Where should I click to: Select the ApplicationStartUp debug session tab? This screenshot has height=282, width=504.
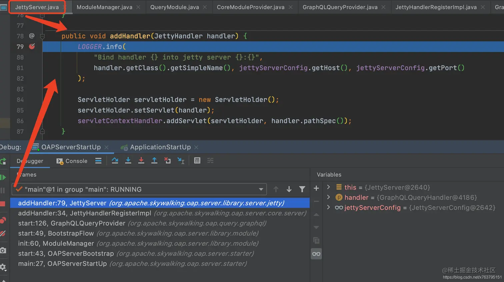click(160, 147)
